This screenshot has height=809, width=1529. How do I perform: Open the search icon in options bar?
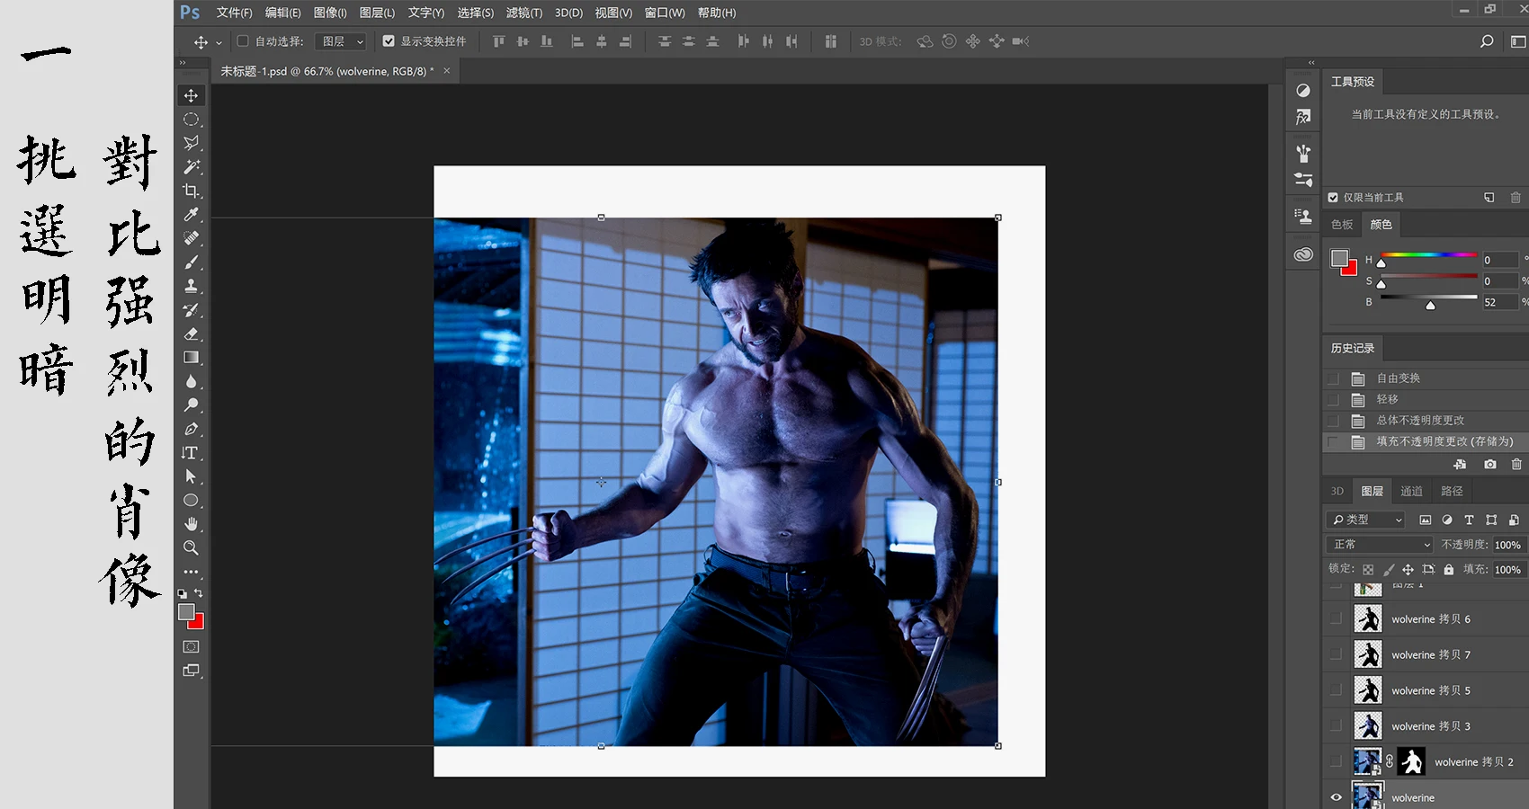tap(1487, 41)
